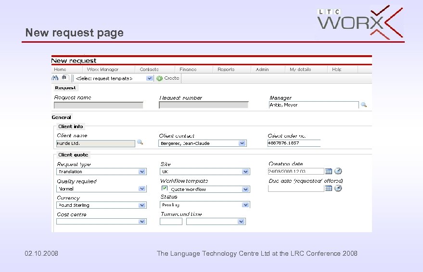Open calendar picker for Creation date
The width and height of the screenshot is (423, 272).
click(x=328, y=171)
